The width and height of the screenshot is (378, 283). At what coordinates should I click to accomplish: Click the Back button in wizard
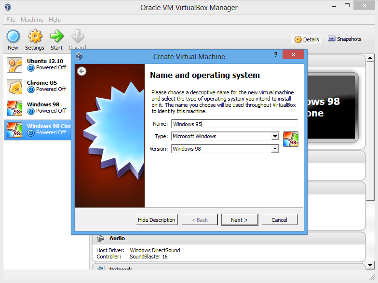coord(200,219)
